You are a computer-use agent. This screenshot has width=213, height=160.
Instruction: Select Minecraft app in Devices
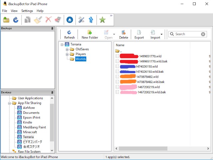(30, 132)
